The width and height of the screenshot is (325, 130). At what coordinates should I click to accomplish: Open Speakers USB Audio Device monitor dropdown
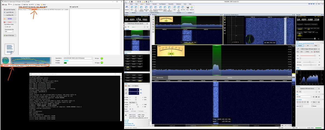click(308, 89)
